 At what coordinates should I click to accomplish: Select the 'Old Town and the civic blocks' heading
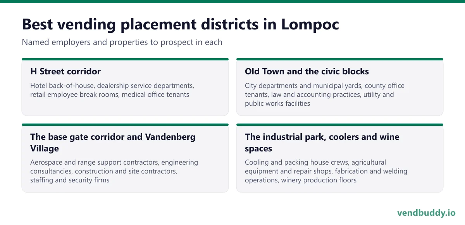[x=307, y=71]
